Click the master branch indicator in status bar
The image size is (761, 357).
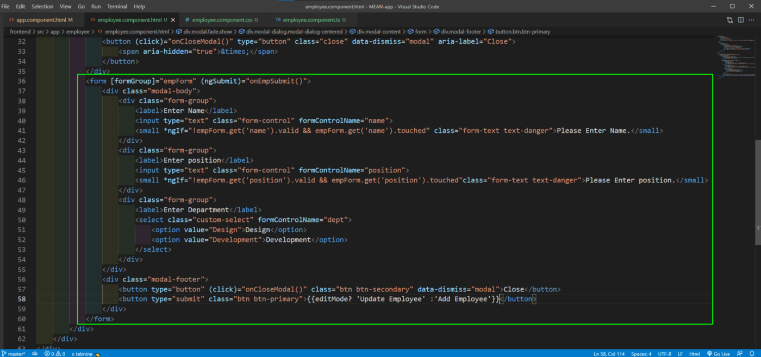click(x=14, y=354)
